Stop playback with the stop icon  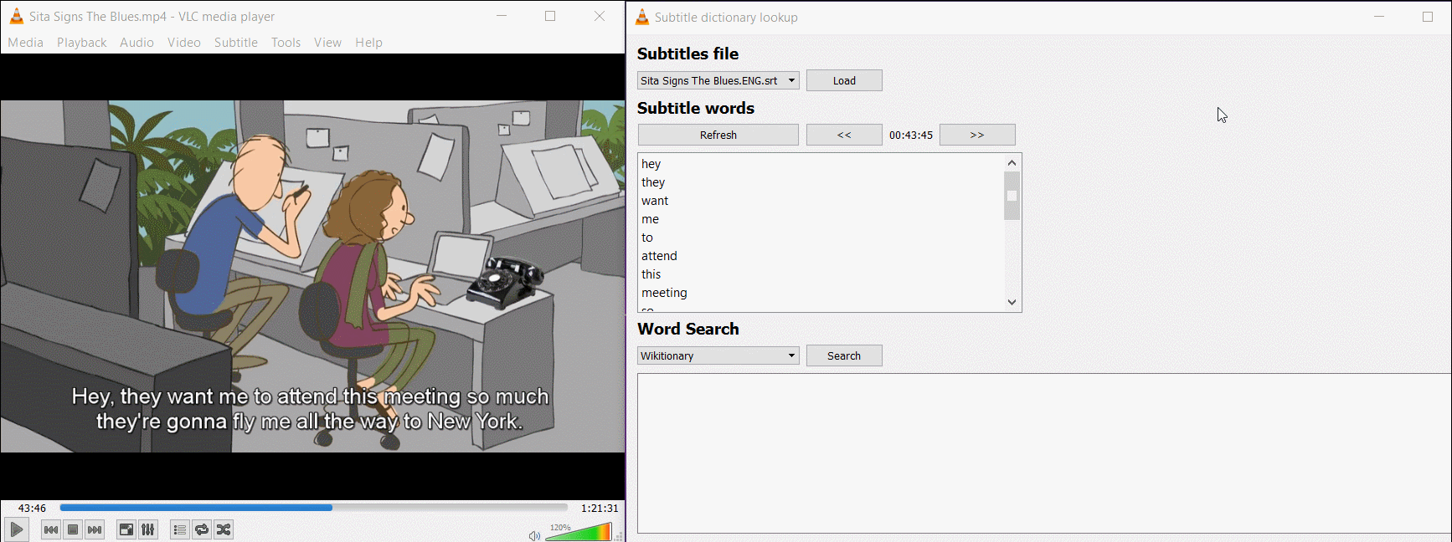point(73,529)
